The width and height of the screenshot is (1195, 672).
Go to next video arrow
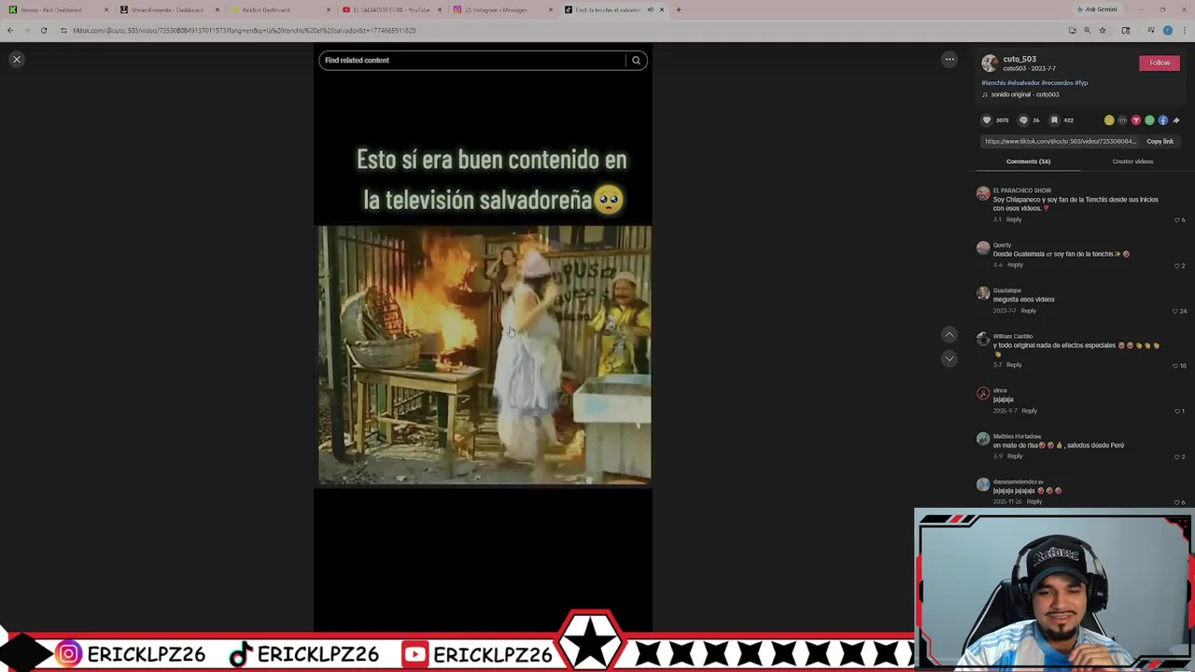click(949, 358)
